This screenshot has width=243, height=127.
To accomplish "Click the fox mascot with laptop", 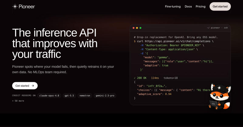I will 220,96.
